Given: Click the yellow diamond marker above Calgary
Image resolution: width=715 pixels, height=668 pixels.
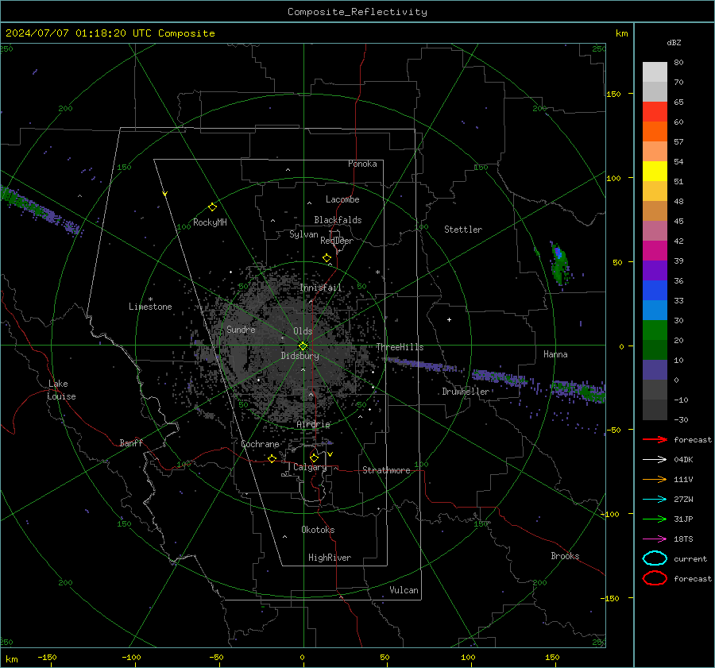Looking at the screenshot, I should click(x=314, y=458).
